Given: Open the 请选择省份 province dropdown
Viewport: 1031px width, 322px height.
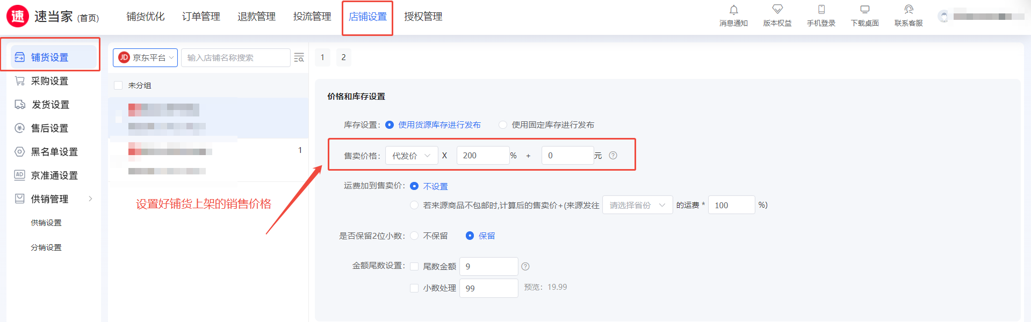Looking at the screenshot, I should point(637,205).
